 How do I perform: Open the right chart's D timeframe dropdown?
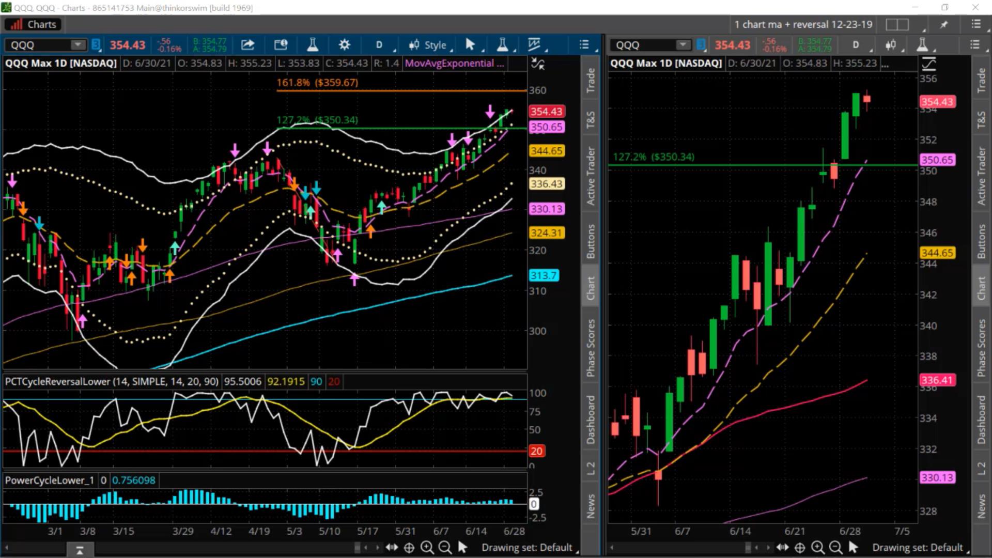pyautogui.click(x=857, y=45)
